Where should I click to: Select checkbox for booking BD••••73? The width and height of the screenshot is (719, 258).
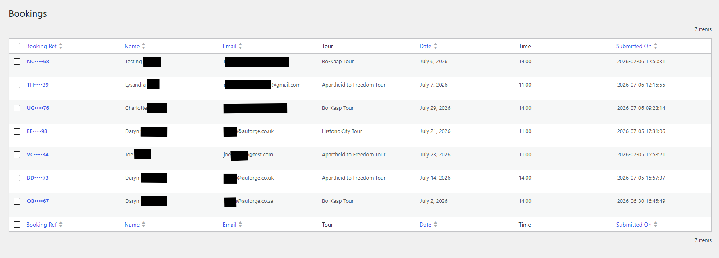pos(17,178)
